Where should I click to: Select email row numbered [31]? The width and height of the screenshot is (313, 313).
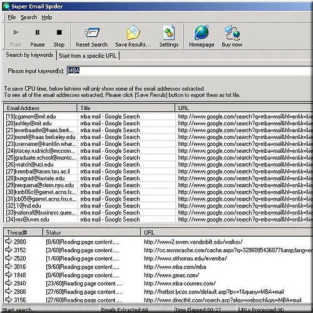tap(158, 199)
